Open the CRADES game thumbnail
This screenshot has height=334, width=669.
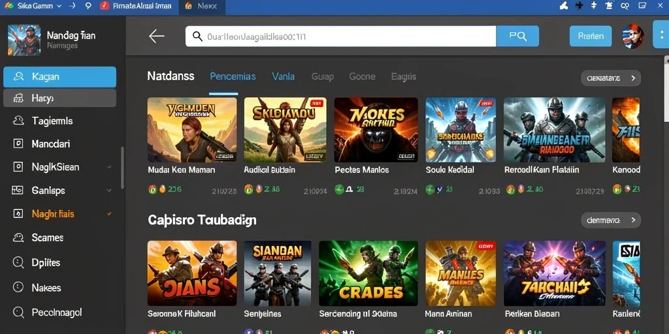(x=368, y=273)
